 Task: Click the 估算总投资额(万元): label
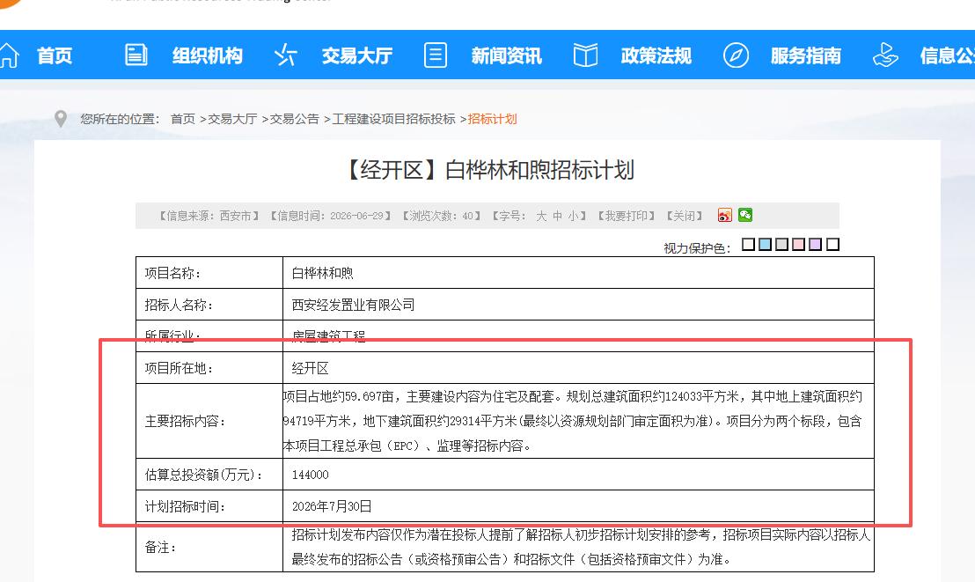tap(204, 475)
